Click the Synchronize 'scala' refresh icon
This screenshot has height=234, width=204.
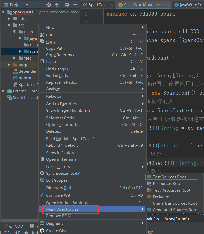(42, 173)
